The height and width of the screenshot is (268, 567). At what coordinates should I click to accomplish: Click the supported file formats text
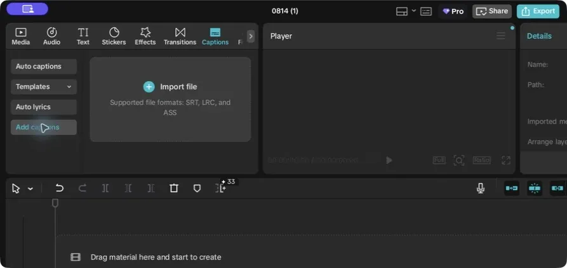[x=170, y=108]
